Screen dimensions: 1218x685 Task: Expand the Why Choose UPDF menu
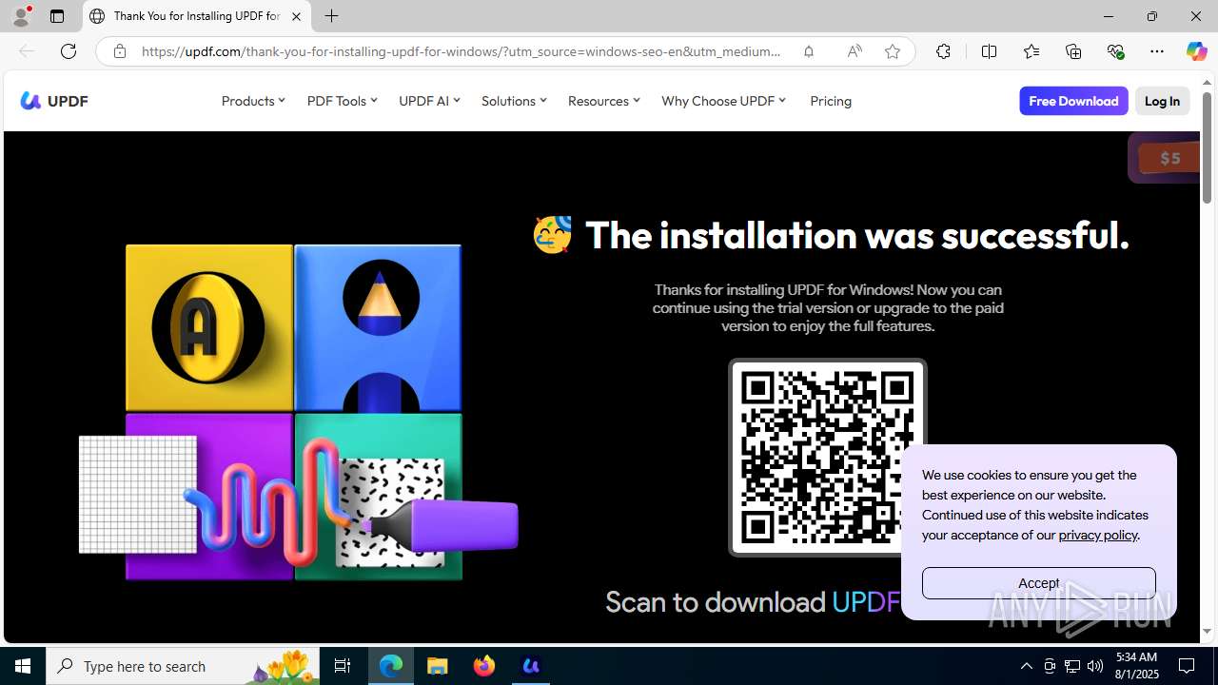724,101
